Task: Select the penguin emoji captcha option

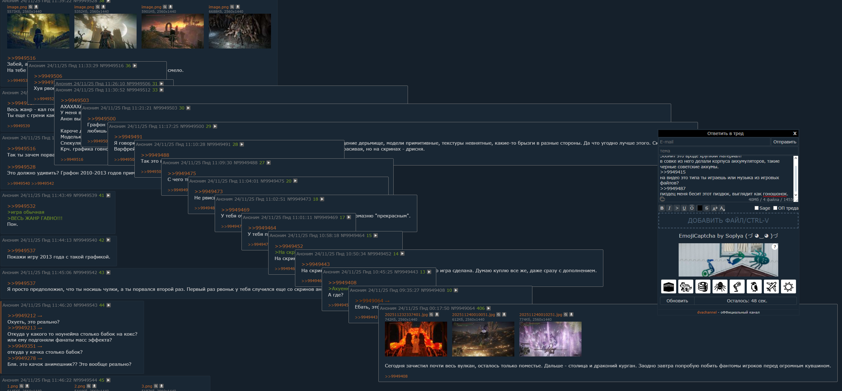Action: coord(754,286)
